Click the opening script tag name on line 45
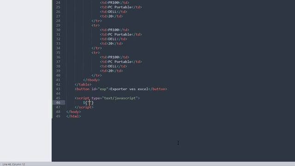 [x=83, y=98]
